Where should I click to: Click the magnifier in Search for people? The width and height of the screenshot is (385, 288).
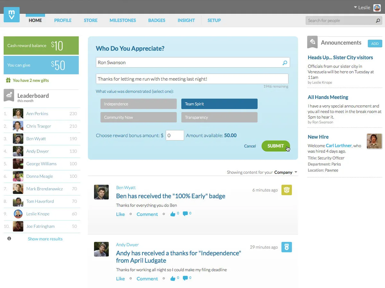[378, 20]
